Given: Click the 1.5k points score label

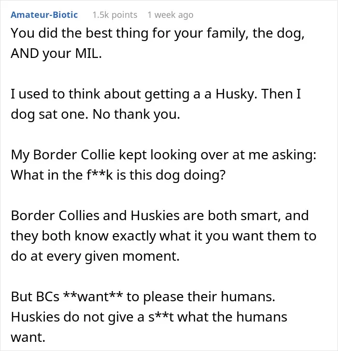Looking at the screenshot, I should [x=114, y=15].
